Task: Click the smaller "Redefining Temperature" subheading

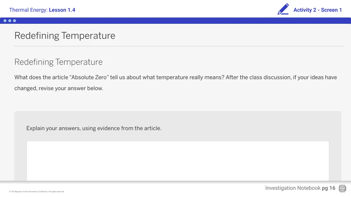Action: [58, 62]
